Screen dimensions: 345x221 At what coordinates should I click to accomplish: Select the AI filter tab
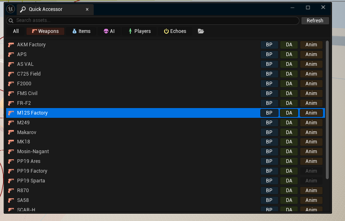[109, 31]
